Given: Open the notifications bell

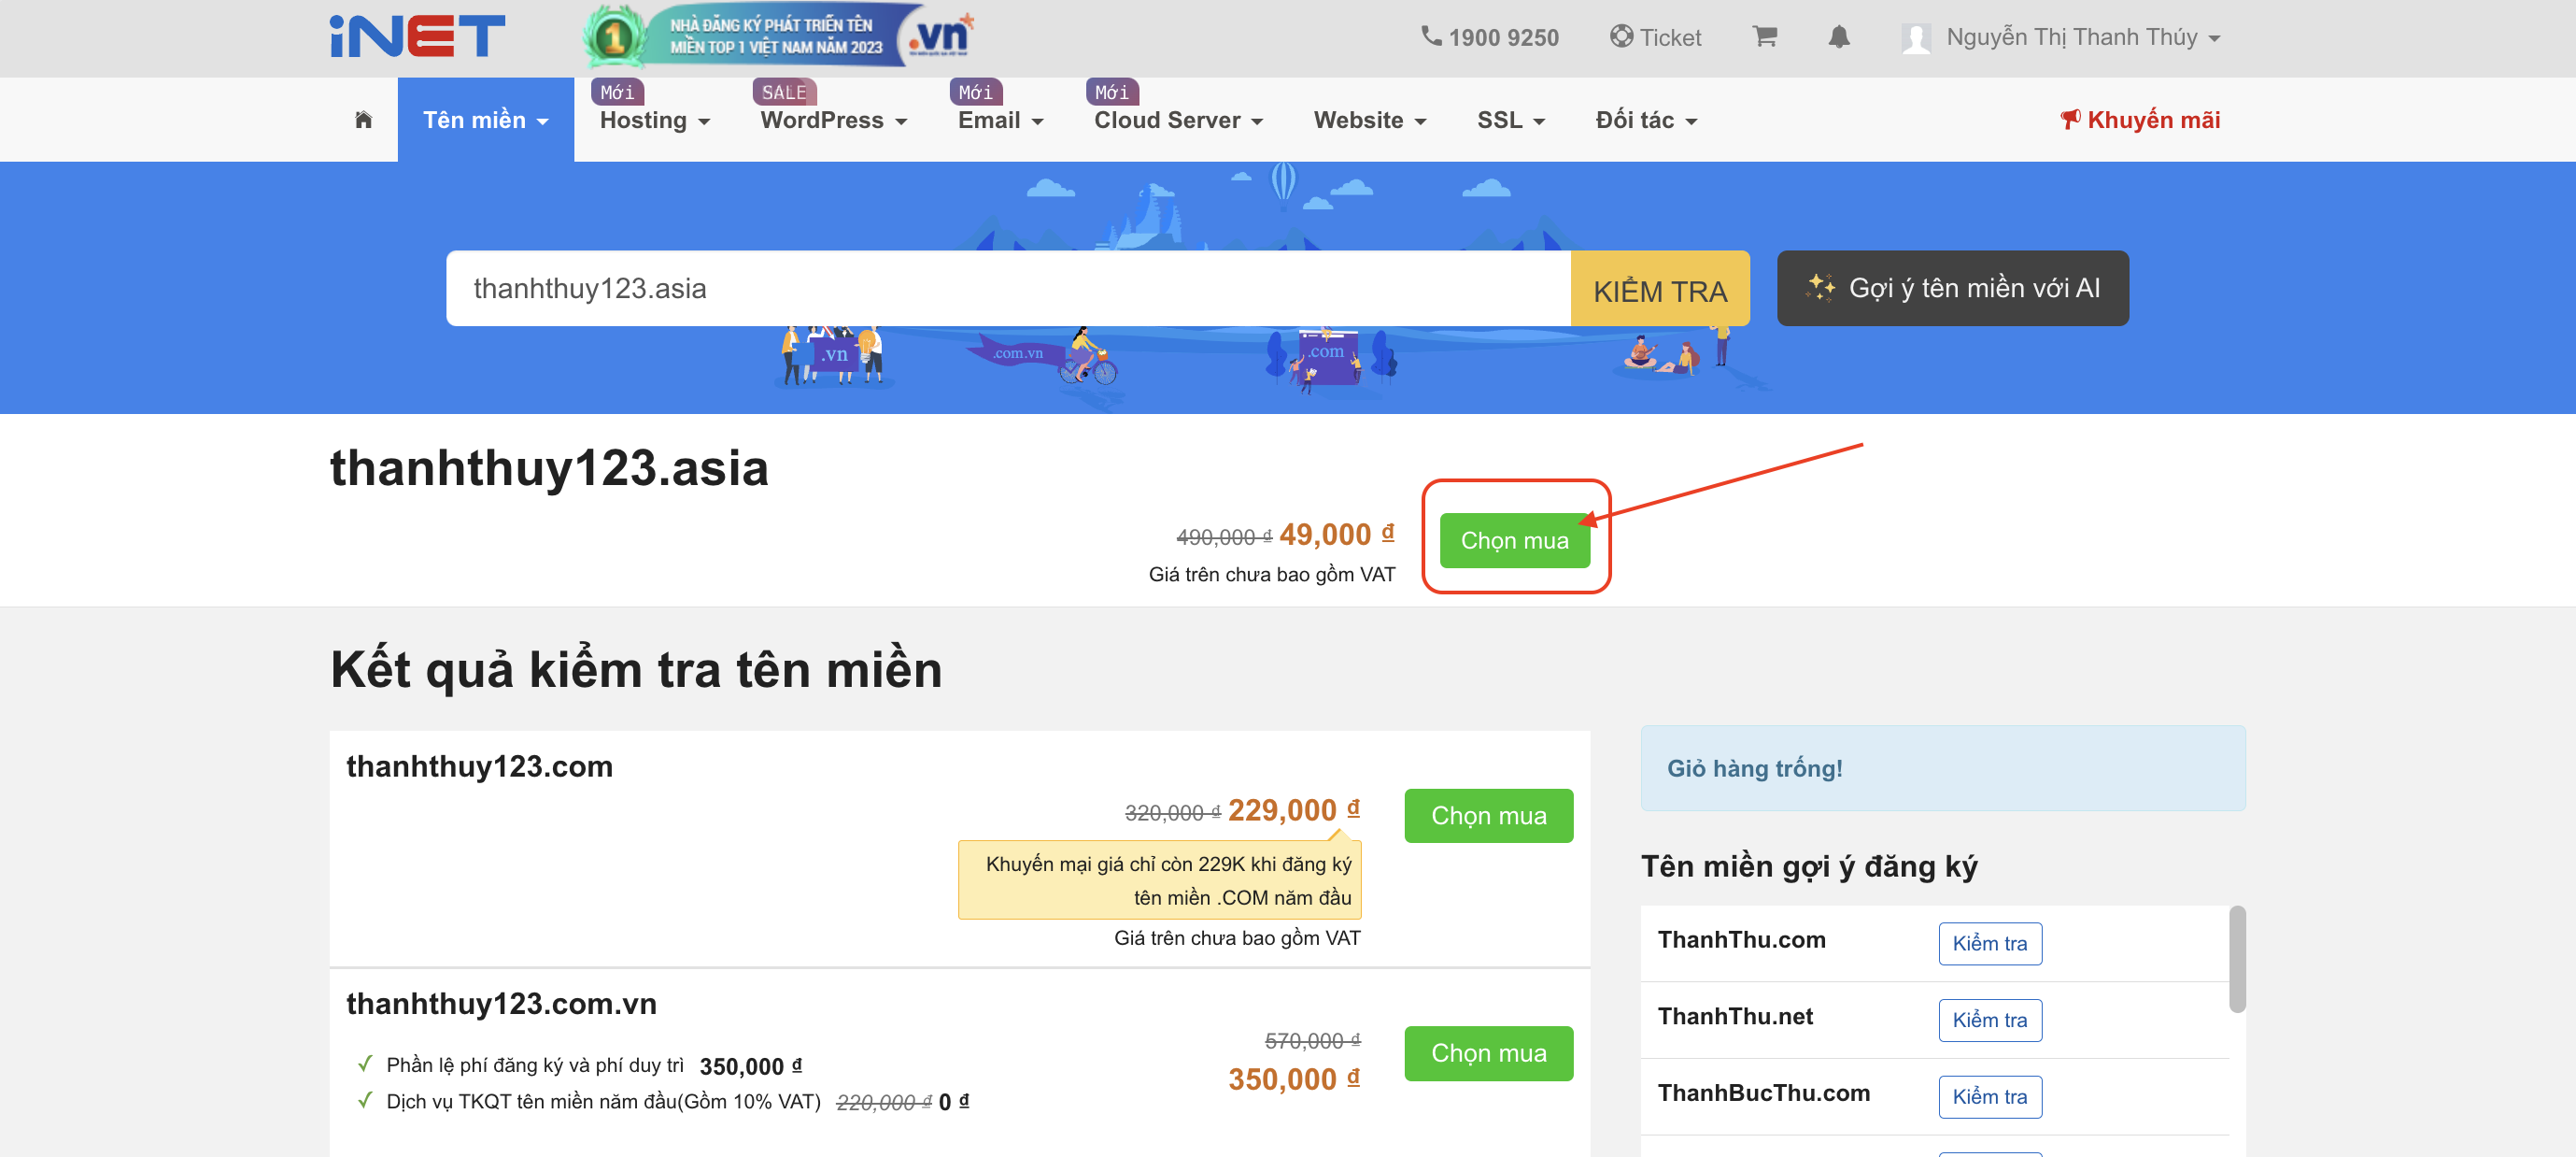Looking at the screenshot, I should coord(1839,37).
